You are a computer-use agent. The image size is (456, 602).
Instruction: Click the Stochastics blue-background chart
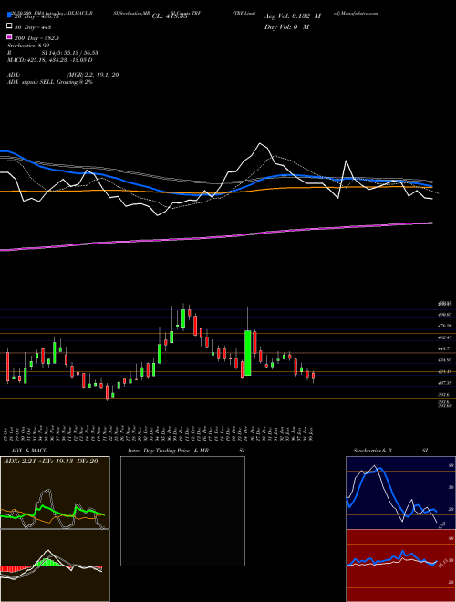400,493
